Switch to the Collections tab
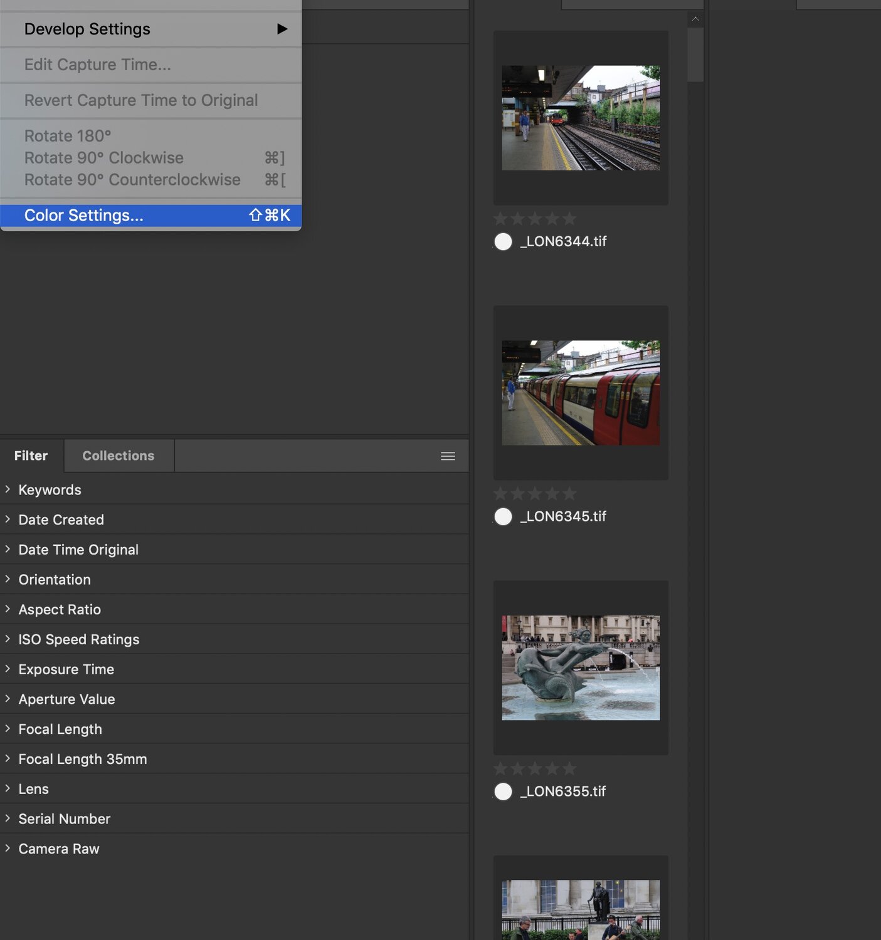881x940 pixels. point(118,456)
